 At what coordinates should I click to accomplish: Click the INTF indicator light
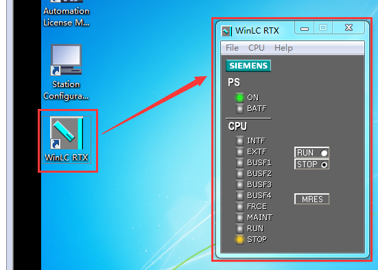(x=239, y=140)
